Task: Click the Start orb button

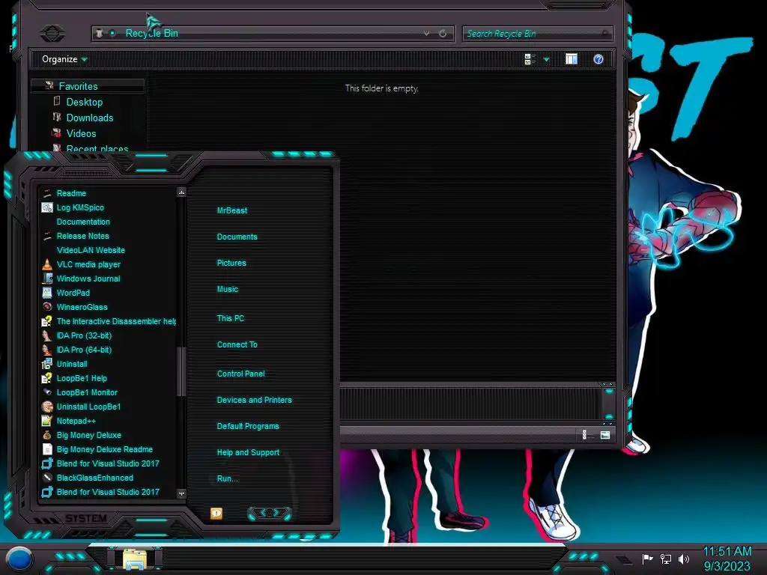Action: (19, 559)
